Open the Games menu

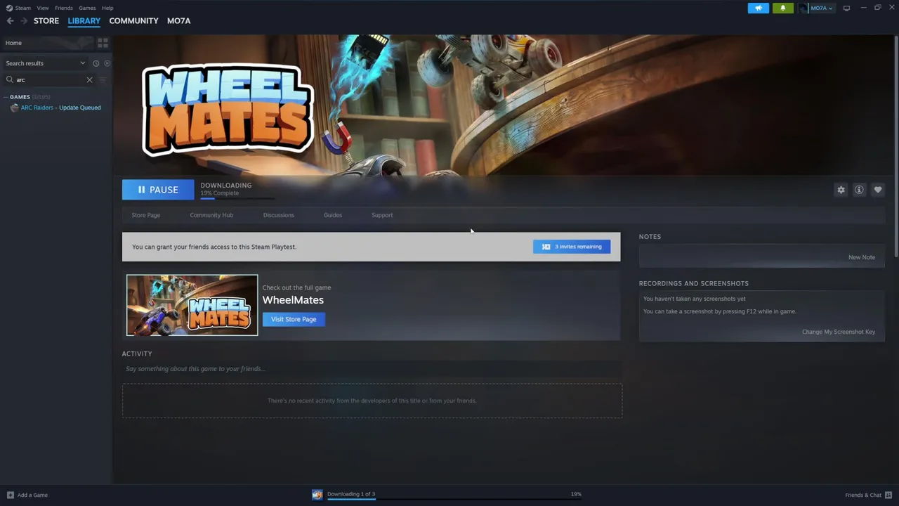click(87, 8)
